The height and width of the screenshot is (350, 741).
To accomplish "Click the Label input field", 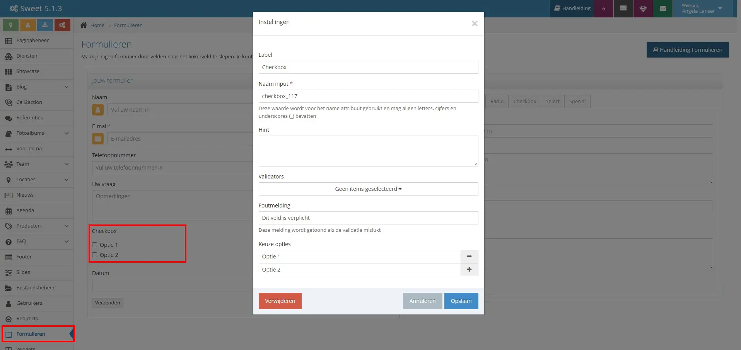I will pos(368,67).
